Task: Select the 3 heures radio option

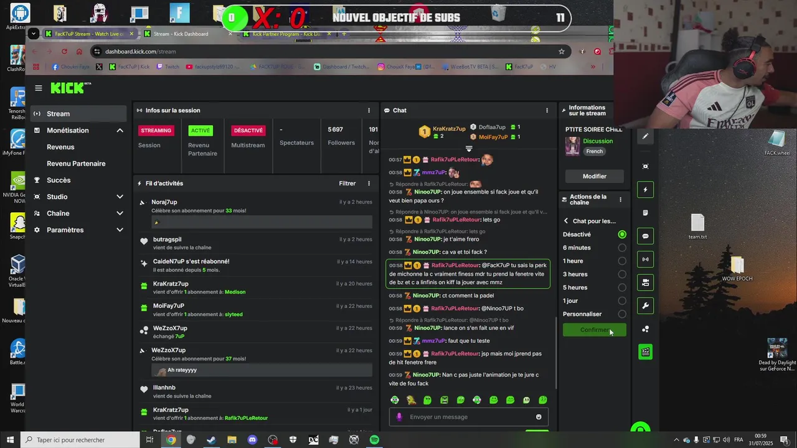Action: [x=622, y=274]
